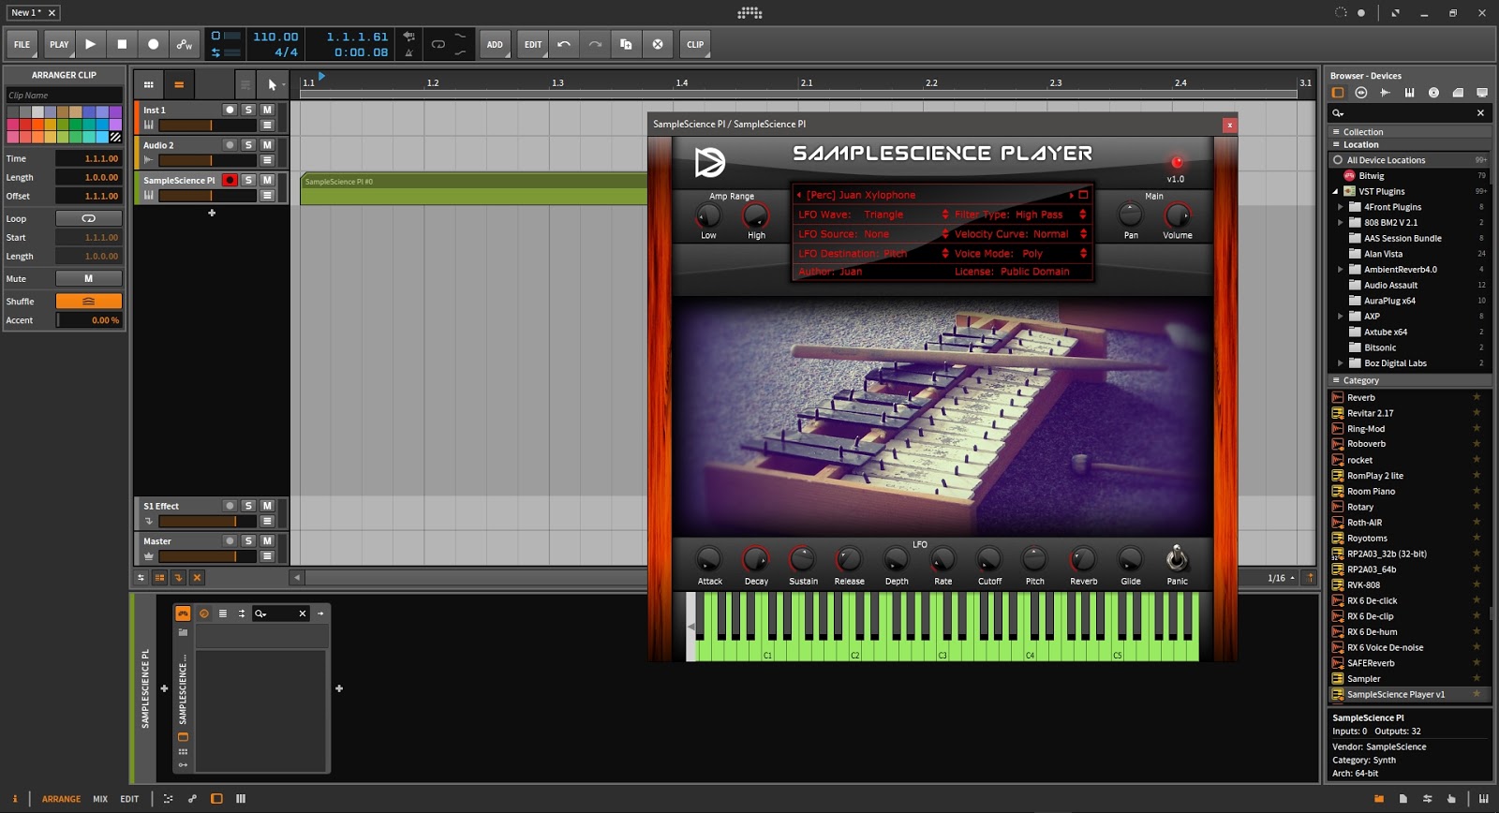The image size is (1499, 813).
Task: Favorite the Reverb device with its star
Action: [1477, 397]
